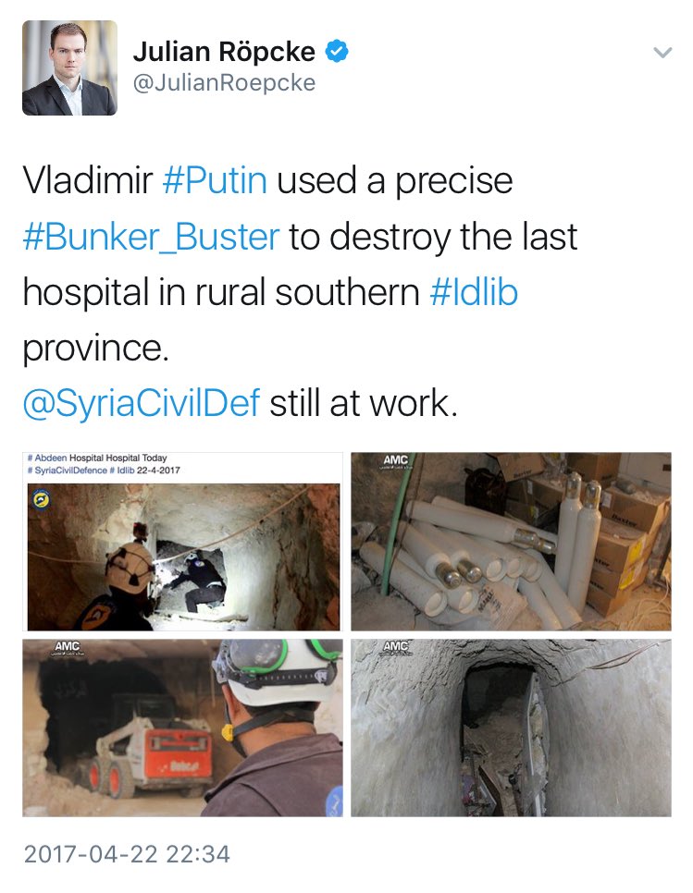Click the AMC watermark on tunnel photo
The height and width of the screenshot is (893, 693).
coord(395,647)
